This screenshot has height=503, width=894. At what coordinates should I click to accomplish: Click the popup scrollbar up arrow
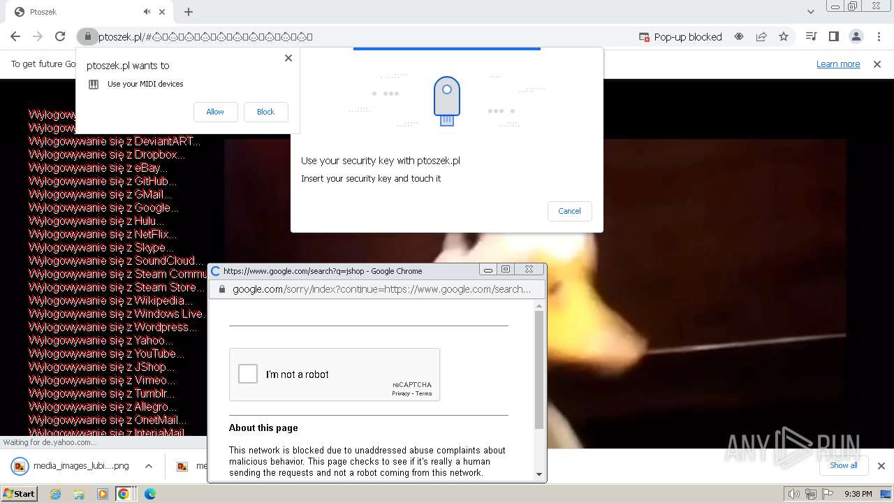coord(539,306)
